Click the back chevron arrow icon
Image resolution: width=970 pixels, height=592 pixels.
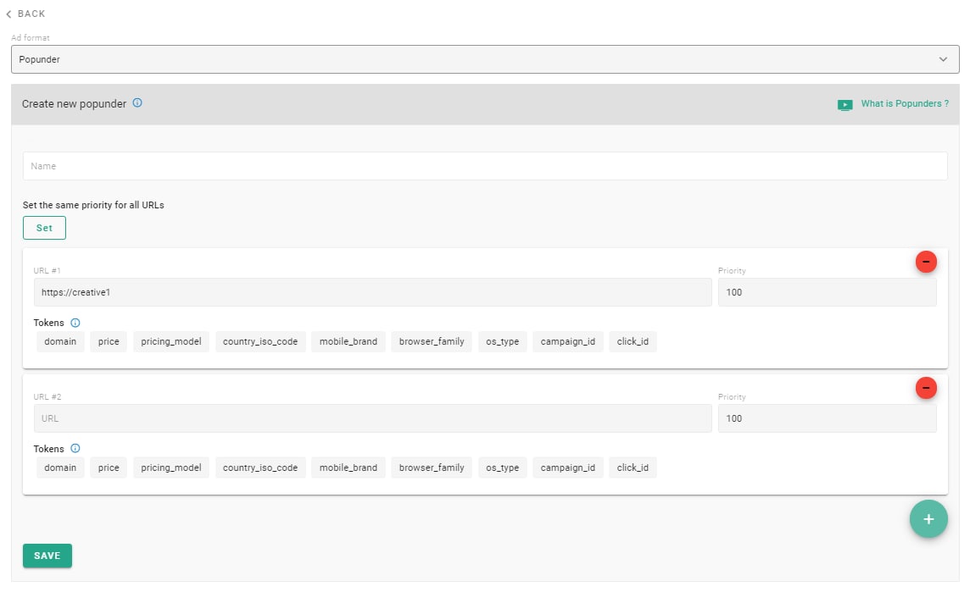9,14
